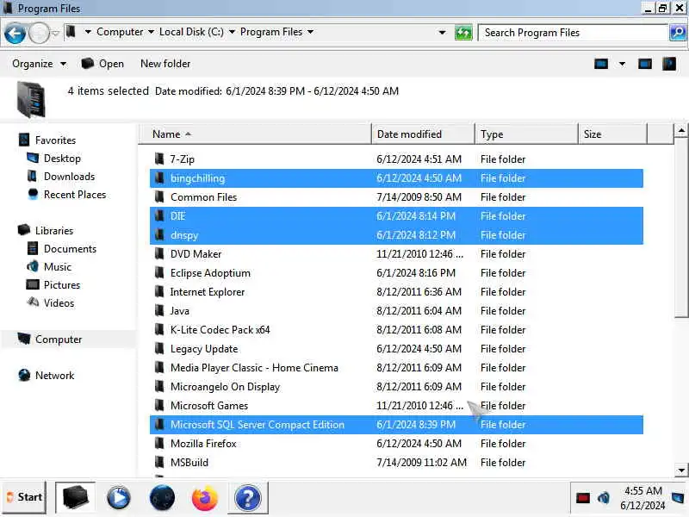
Task: Sort by the Type column header
Action: tap(526, 134)
